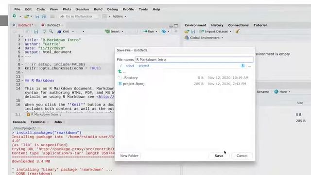Open the Global Environment dropdown

click(x=204, y=38)
